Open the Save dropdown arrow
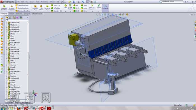This screenshot has width=196, height=110. click(x=76, y=2)
